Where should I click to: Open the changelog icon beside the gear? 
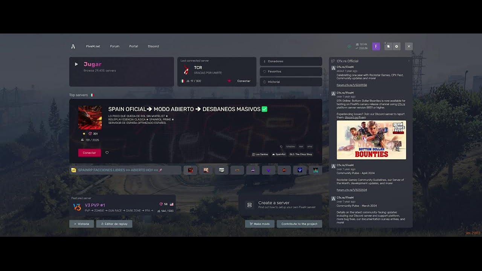388,46
